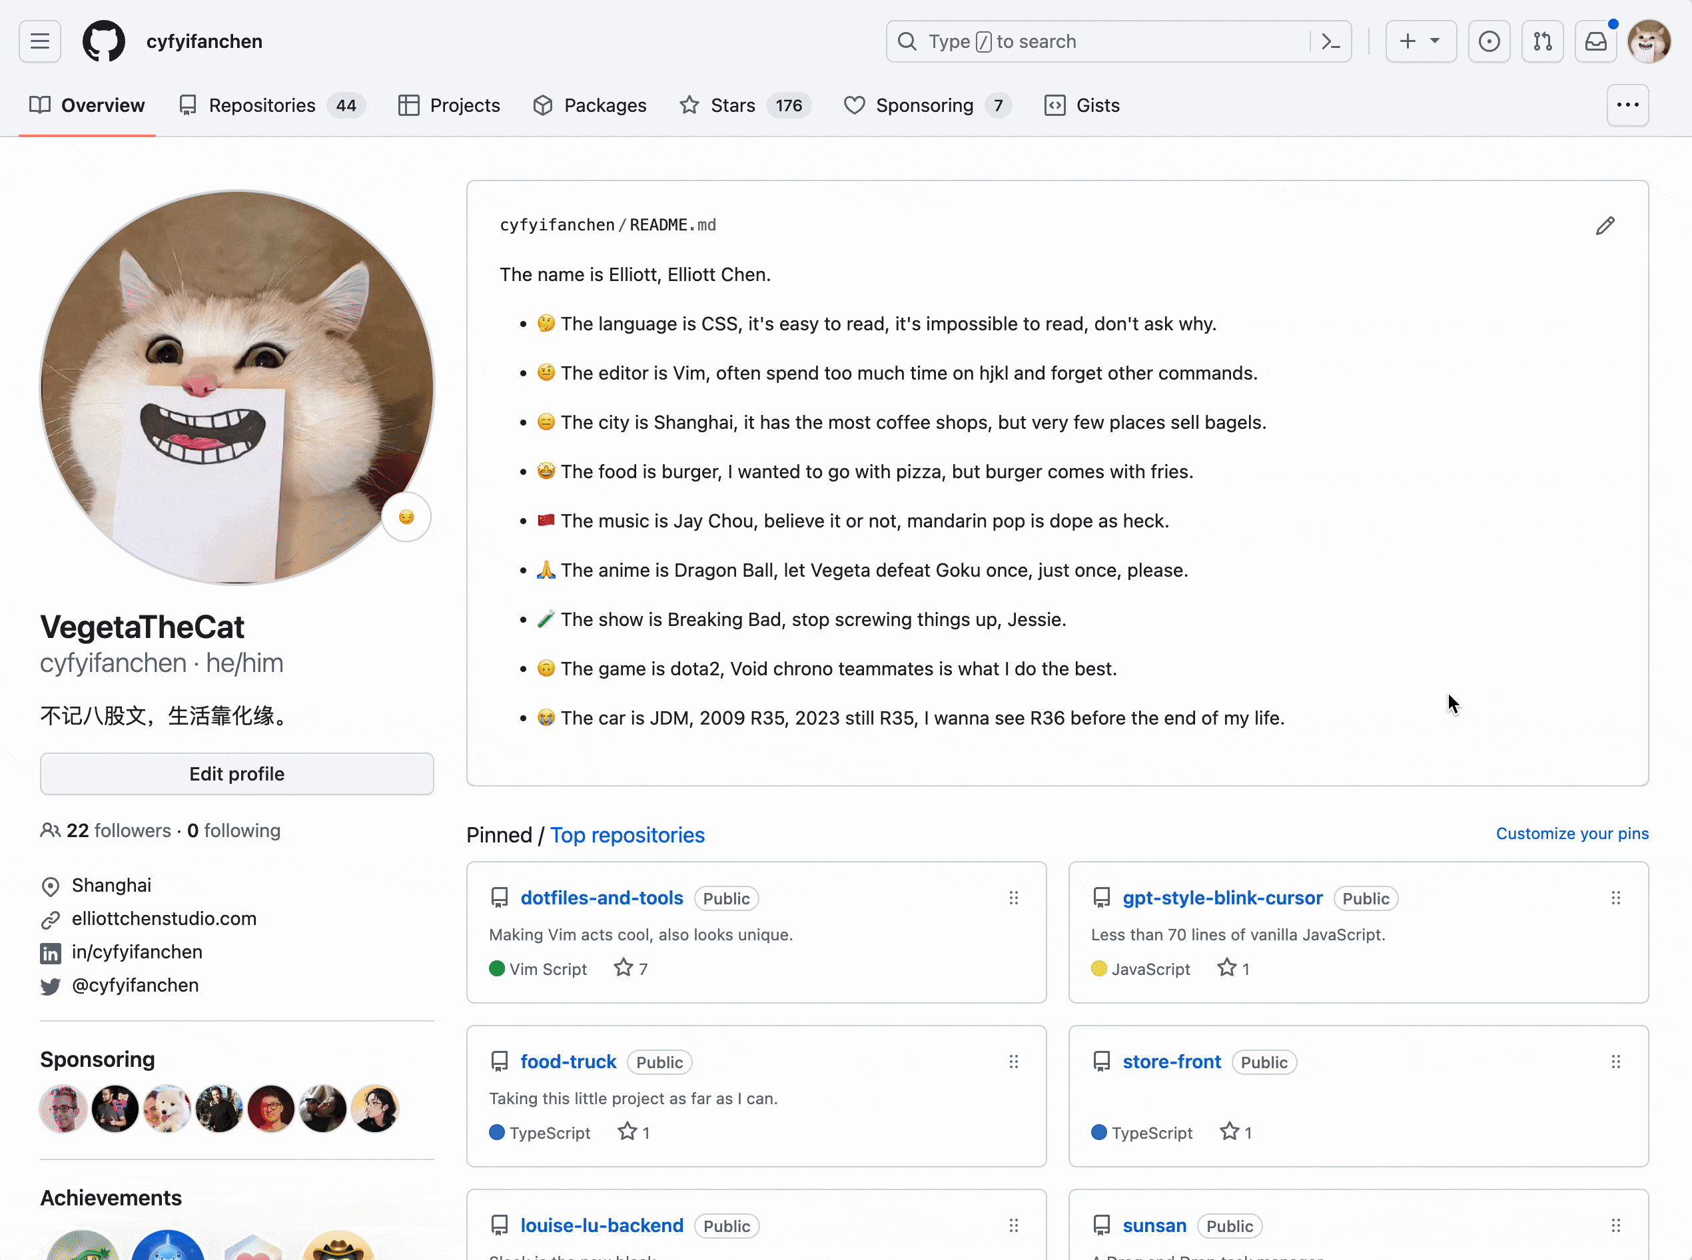The height and width of the screenshot is (1260, 1692).
Task: Grab the drag handle on dotfiles-and-tools
Action: pos(1013,898)
